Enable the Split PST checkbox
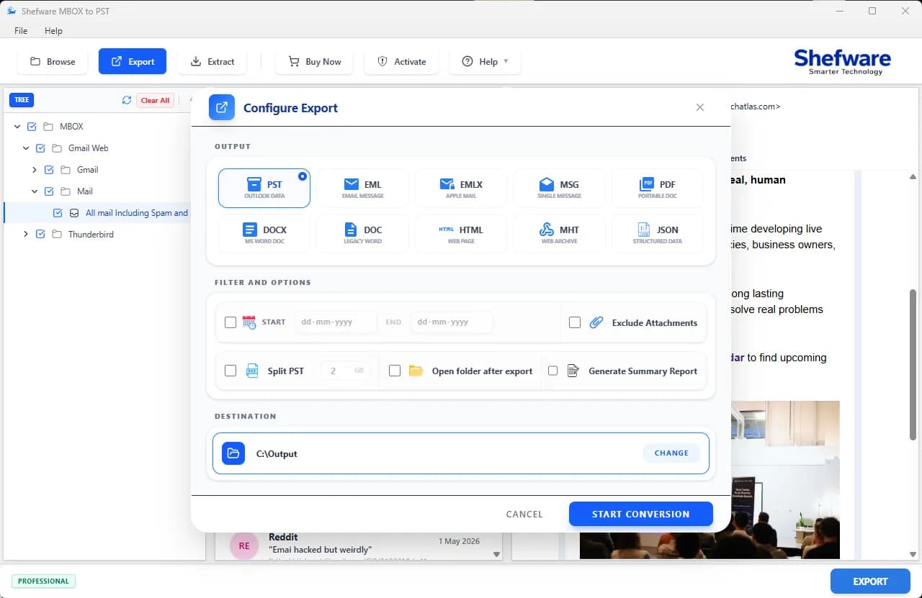Viewport: 922px width, 598px height. (230, 371)
